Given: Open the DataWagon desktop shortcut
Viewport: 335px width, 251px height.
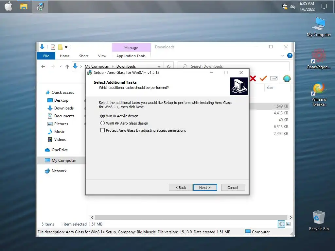Looking at the screenshot, I should pyautogui.click(x=319, y=59).
